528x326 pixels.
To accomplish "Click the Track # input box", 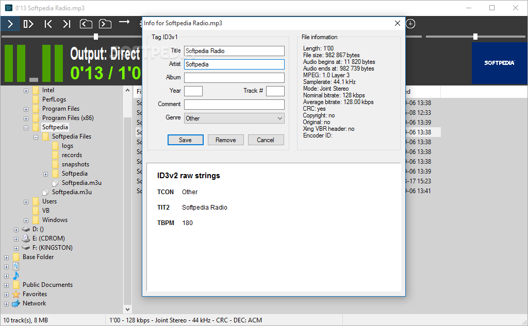I will pyautogui.click(x=275, y=91).
